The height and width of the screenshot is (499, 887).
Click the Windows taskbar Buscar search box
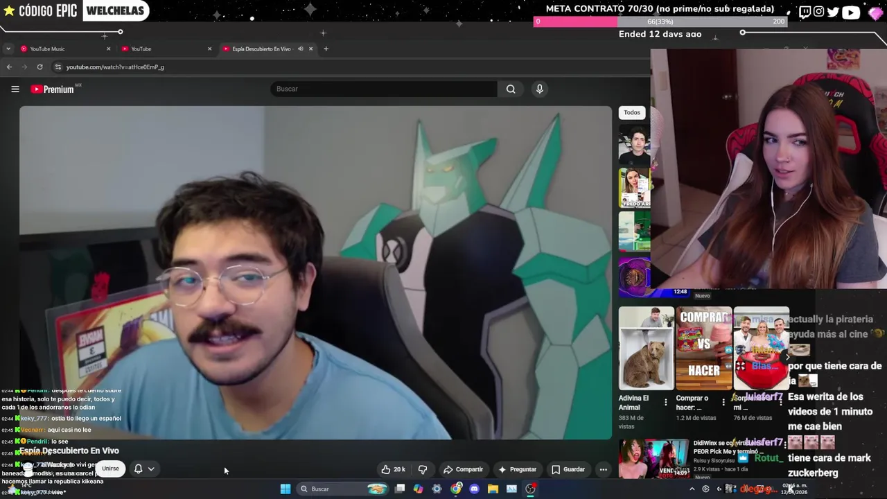point(343,489)
